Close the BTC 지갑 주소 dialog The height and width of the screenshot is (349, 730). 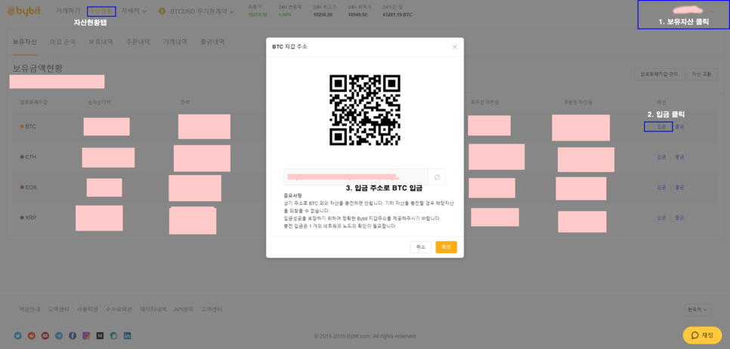(455, 47)
